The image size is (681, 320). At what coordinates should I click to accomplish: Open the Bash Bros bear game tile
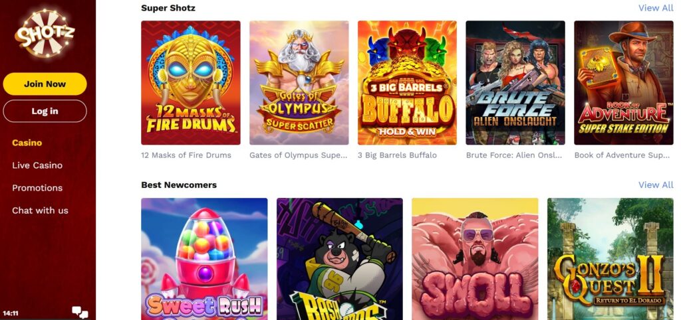click(340, 259)
